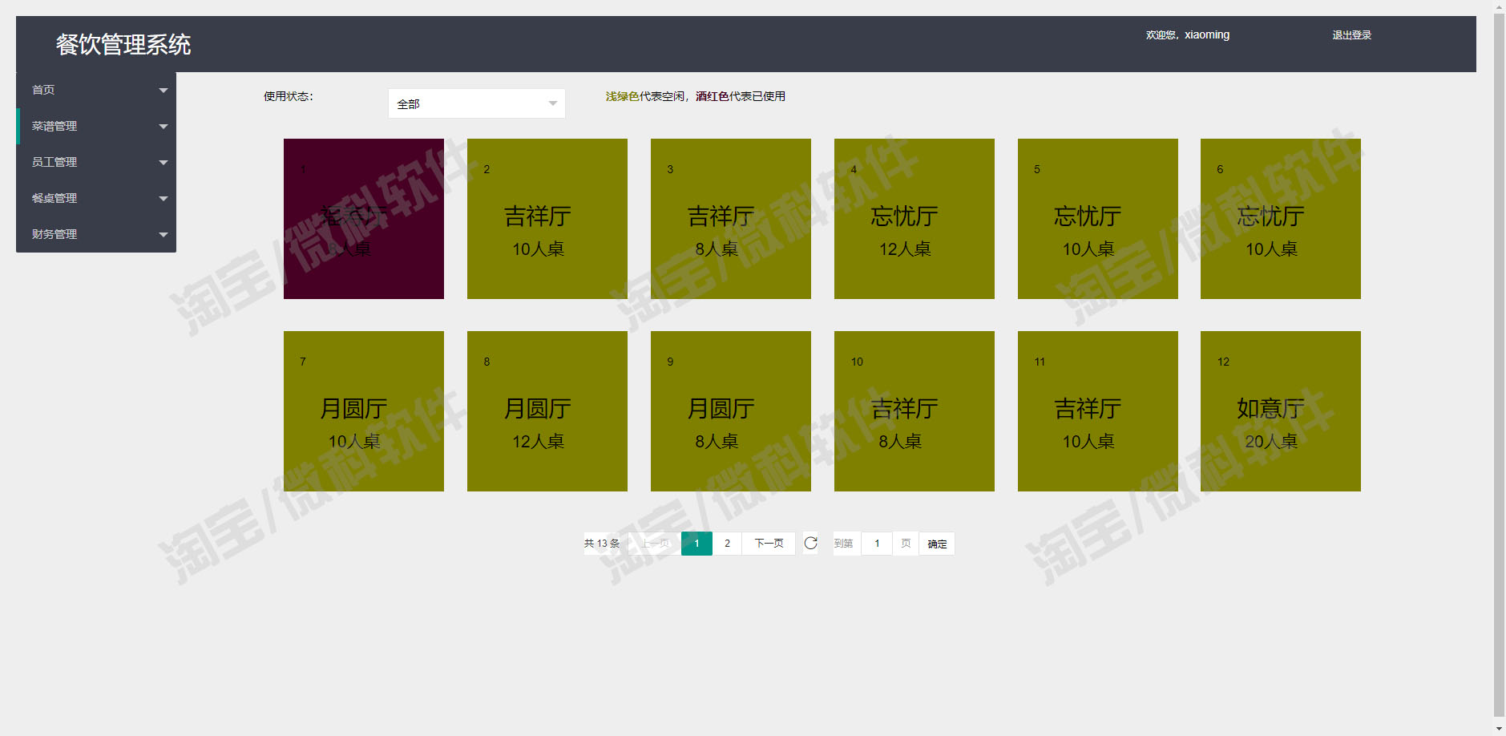Select the wine-red occupied table 1
1506x736 pixels.
click(x=364, y=219)
